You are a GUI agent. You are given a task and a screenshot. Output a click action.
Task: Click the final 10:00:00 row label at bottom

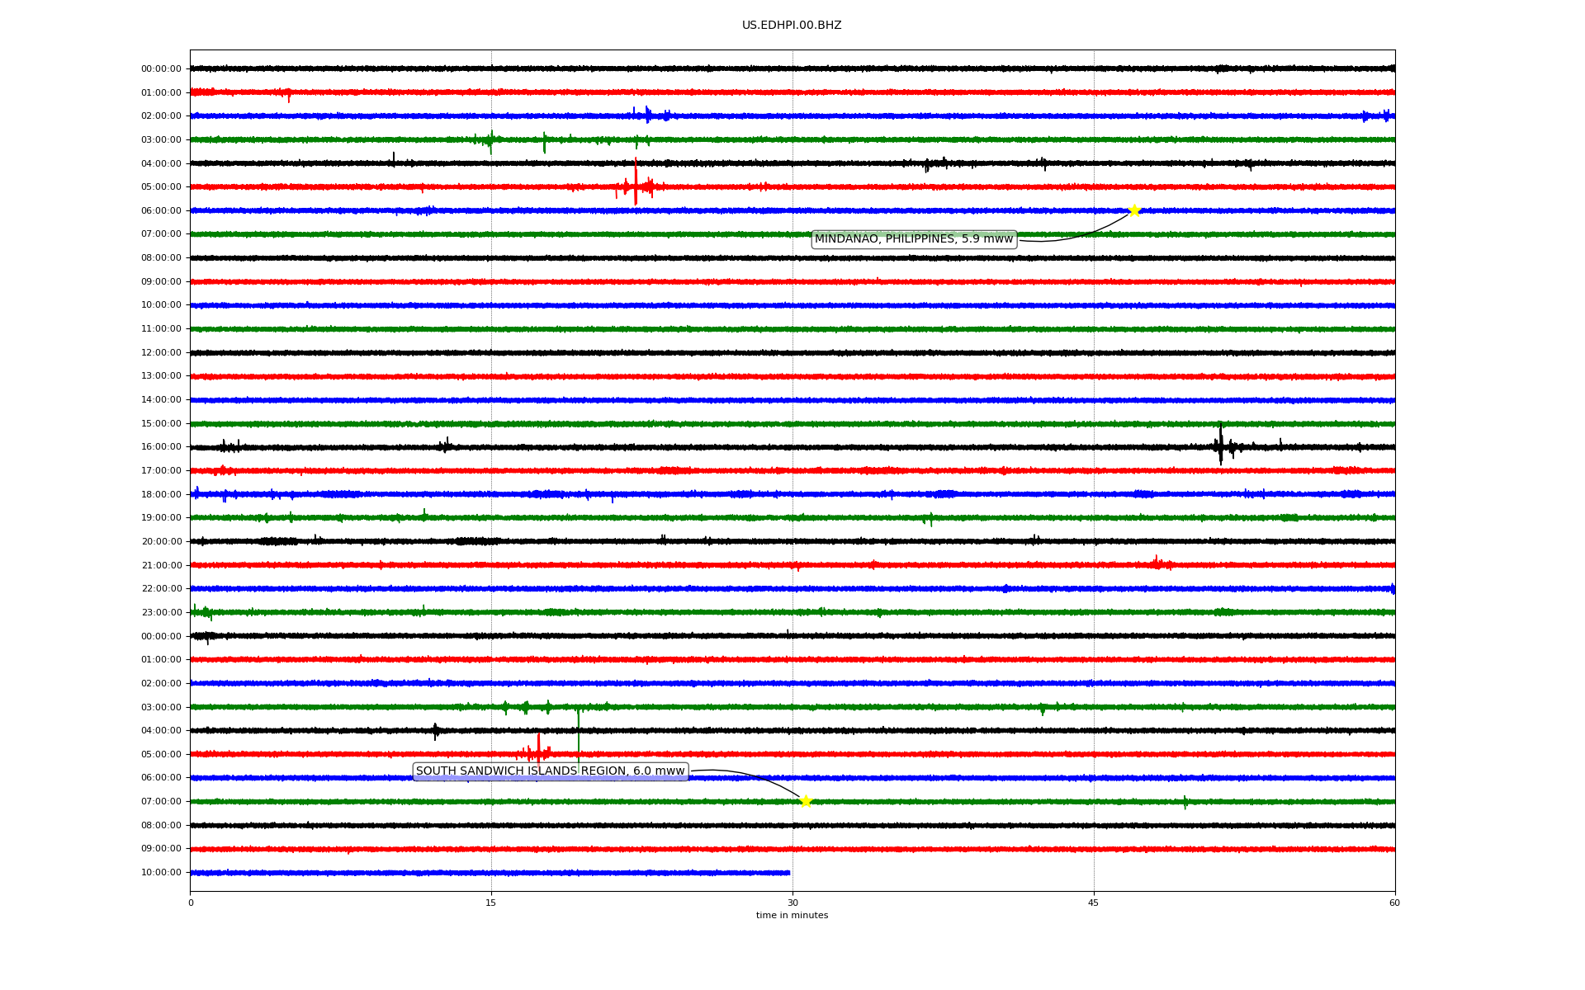(x=161, y=873)
